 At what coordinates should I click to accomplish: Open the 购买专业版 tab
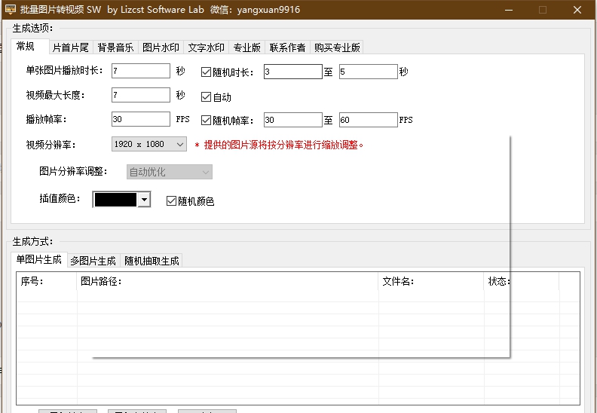[337, 47]
